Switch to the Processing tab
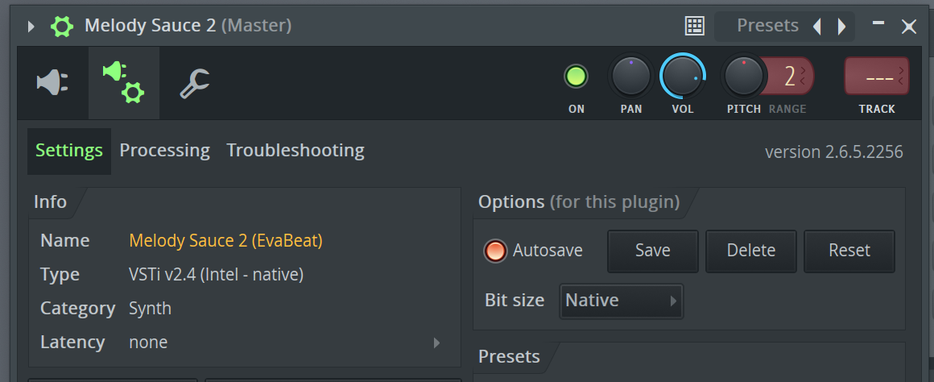The image size is (934, 382). 164,151
